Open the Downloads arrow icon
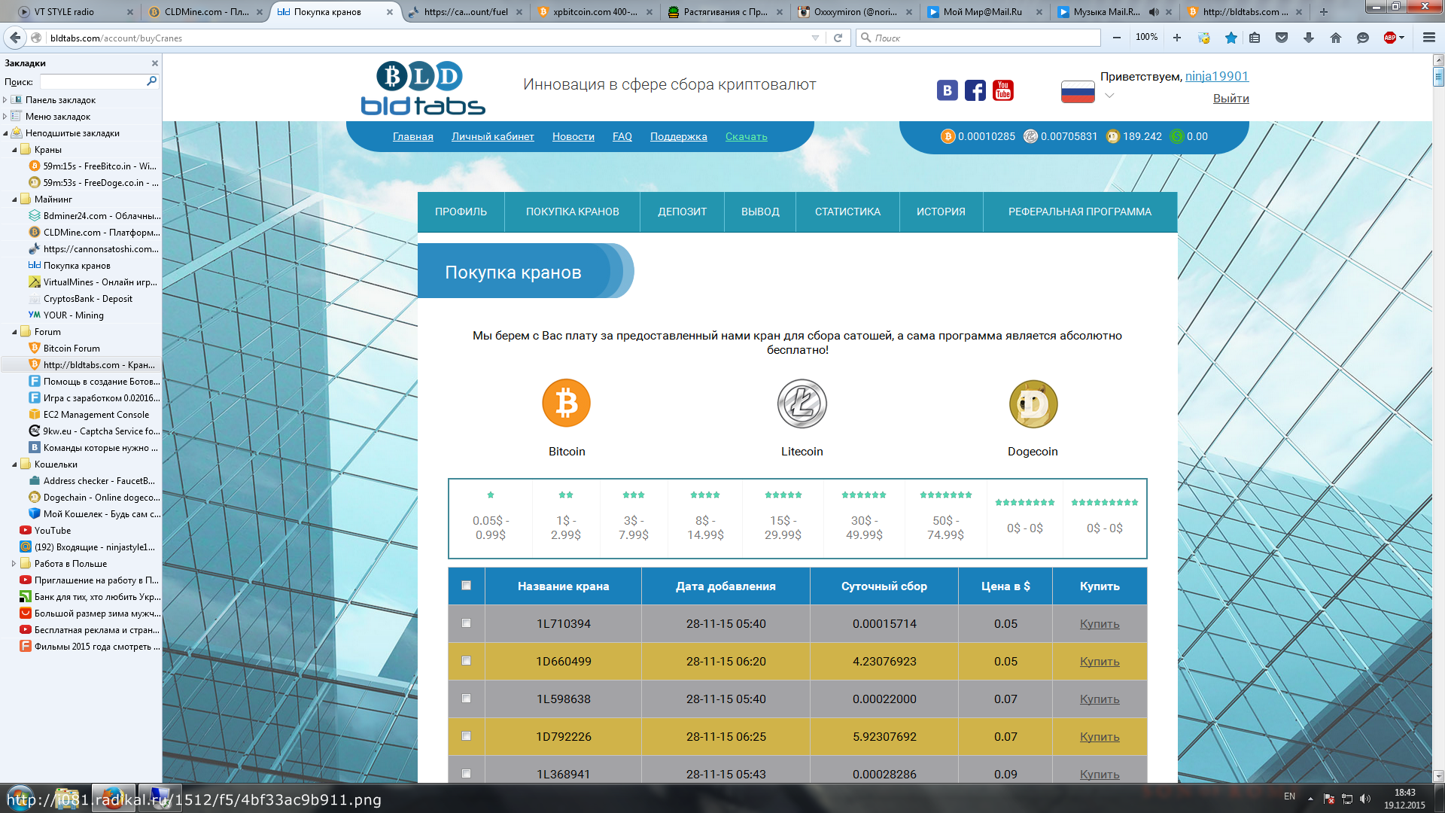This screenshot has width=1445, height=813. tap(1309, 38)
